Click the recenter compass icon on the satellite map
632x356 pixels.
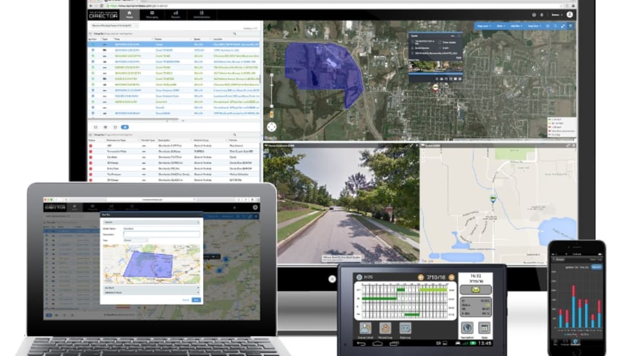point(272,127)
